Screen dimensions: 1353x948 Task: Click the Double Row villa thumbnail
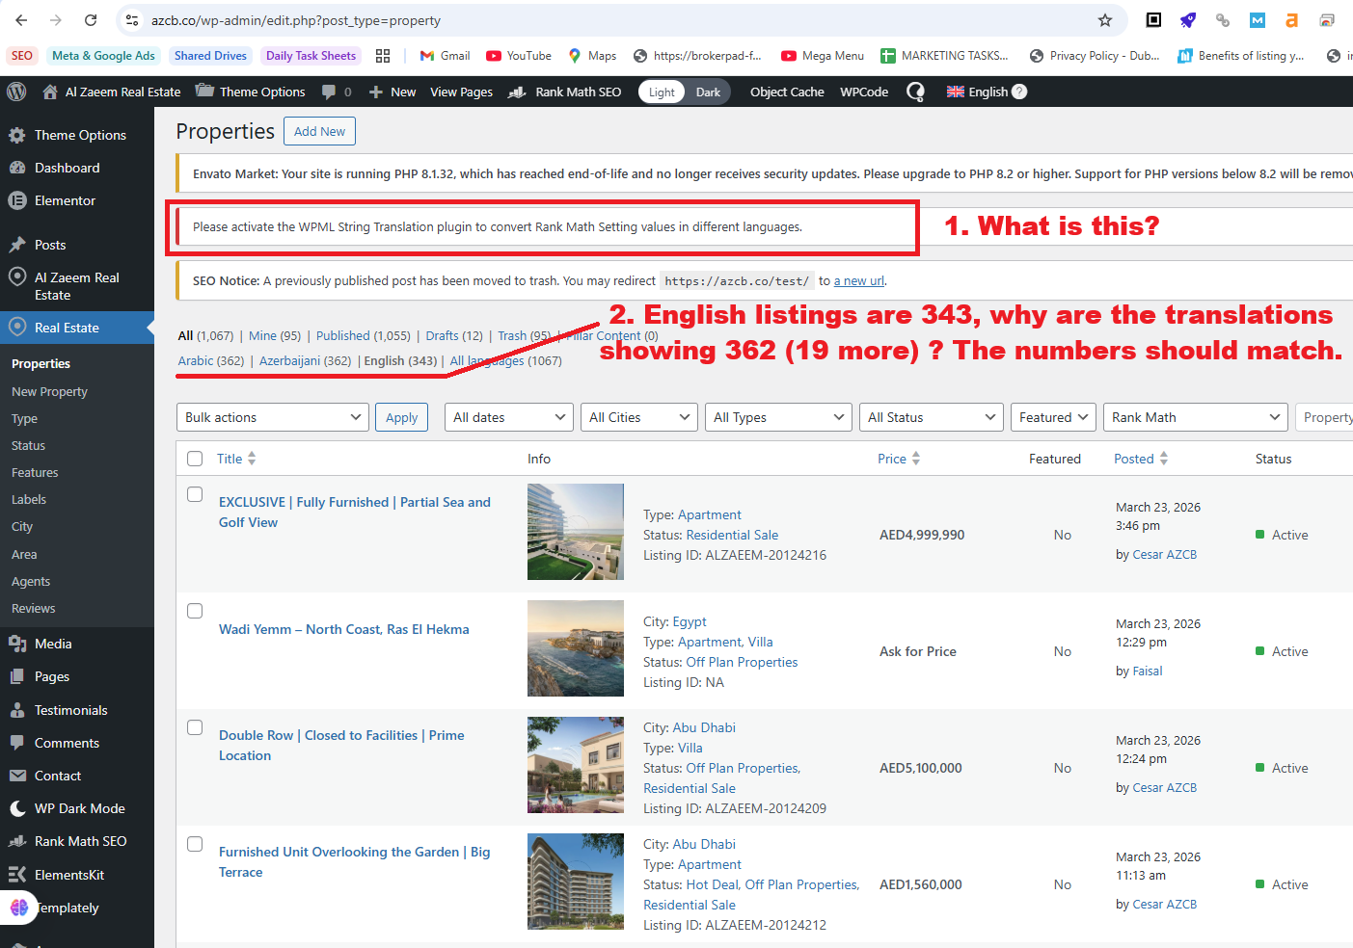[x=576, y=765]
